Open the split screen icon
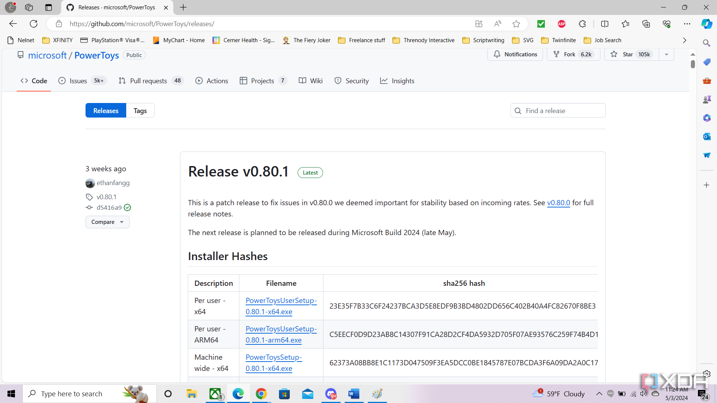 tap(605, 24)
